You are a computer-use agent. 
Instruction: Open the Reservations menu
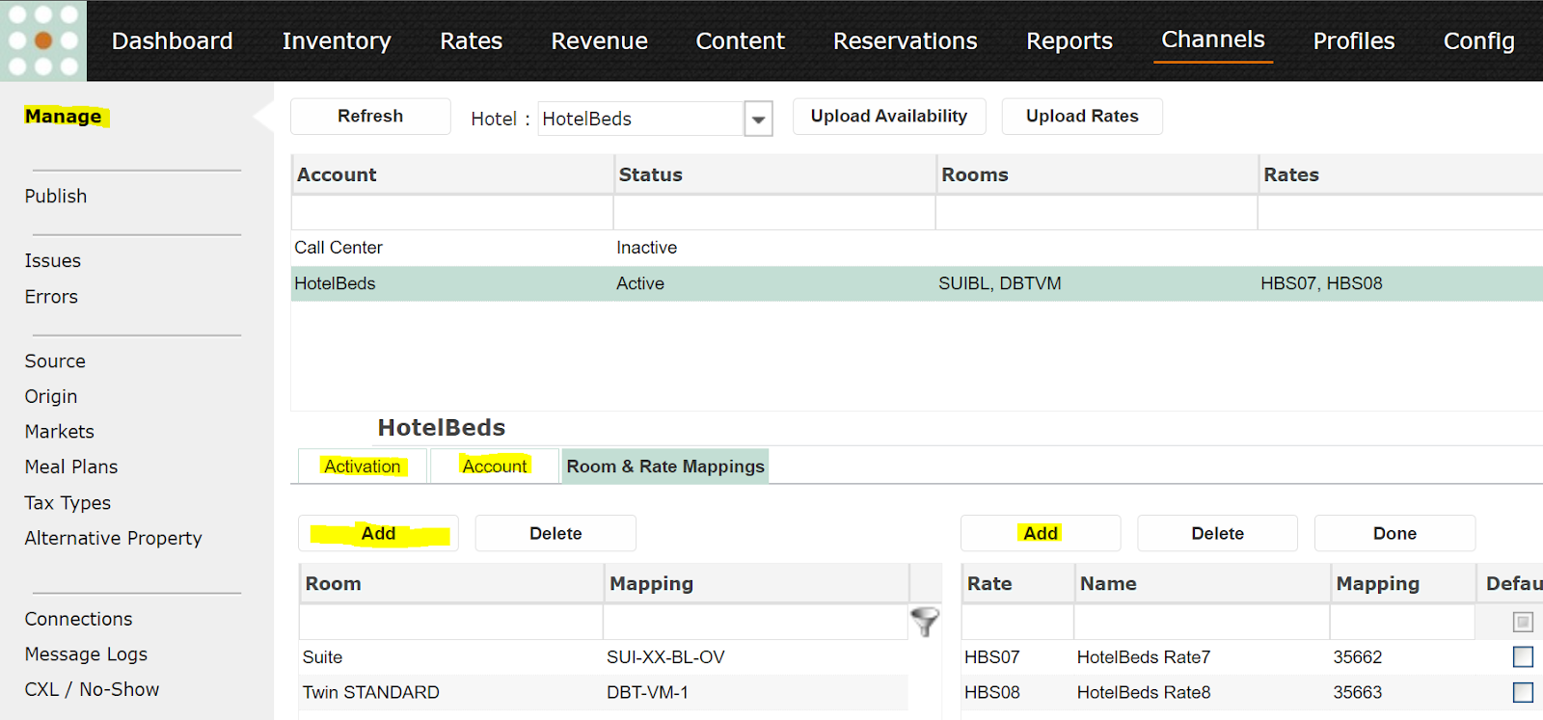(x=906, y=40)
